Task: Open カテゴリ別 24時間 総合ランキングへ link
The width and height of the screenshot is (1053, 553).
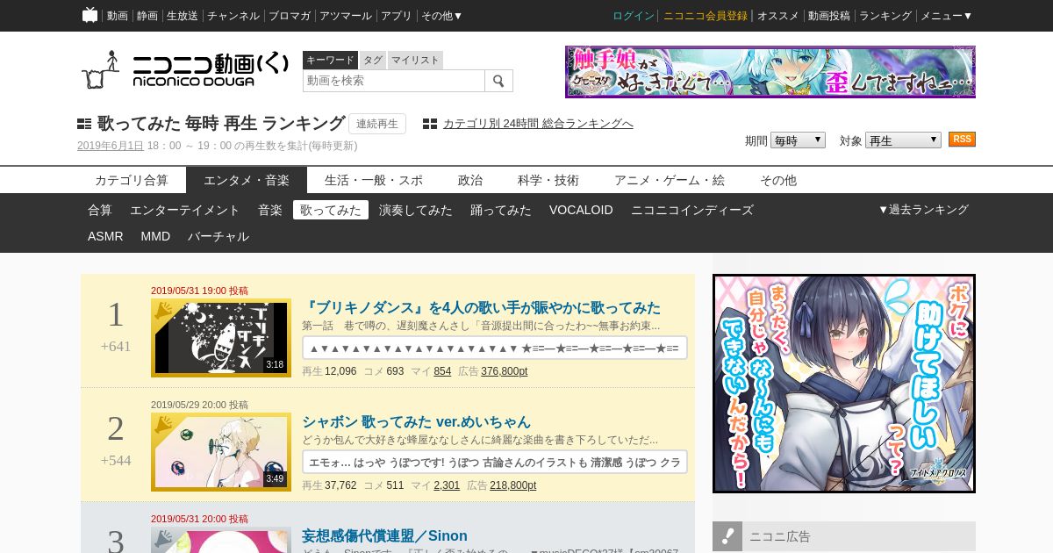Action: tap(538, 124)
